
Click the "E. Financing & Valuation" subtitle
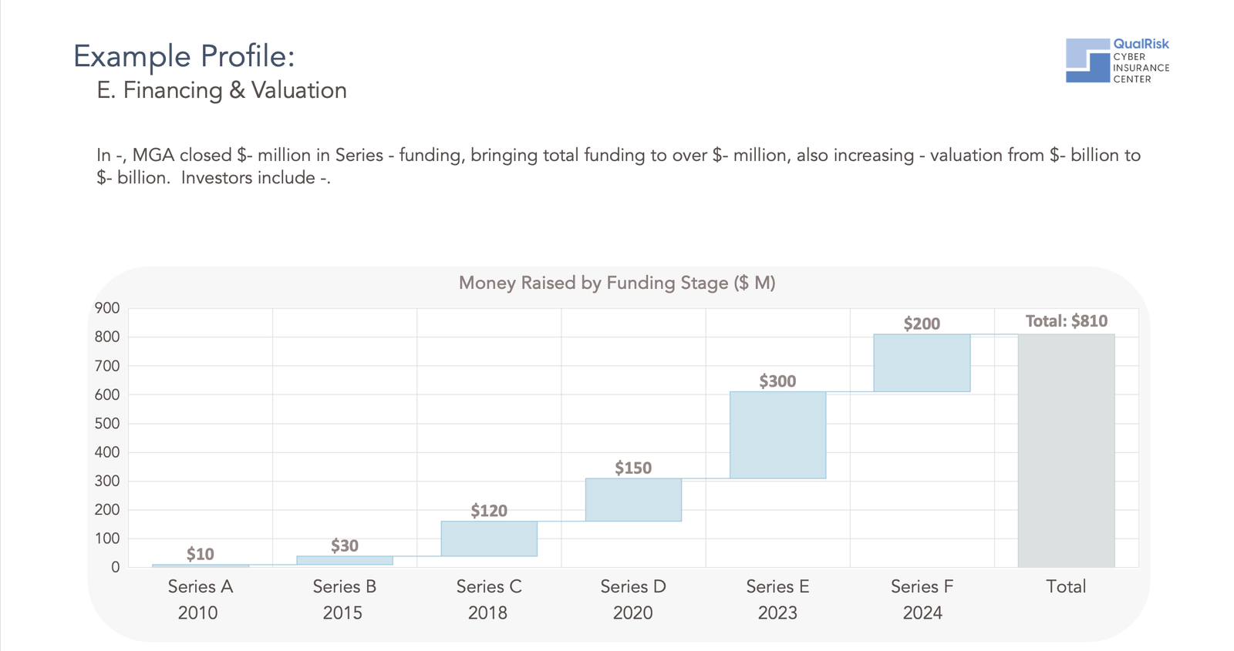click(221, 90)
